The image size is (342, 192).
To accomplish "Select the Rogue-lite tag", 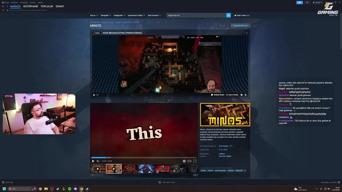I will click(239, 171).
